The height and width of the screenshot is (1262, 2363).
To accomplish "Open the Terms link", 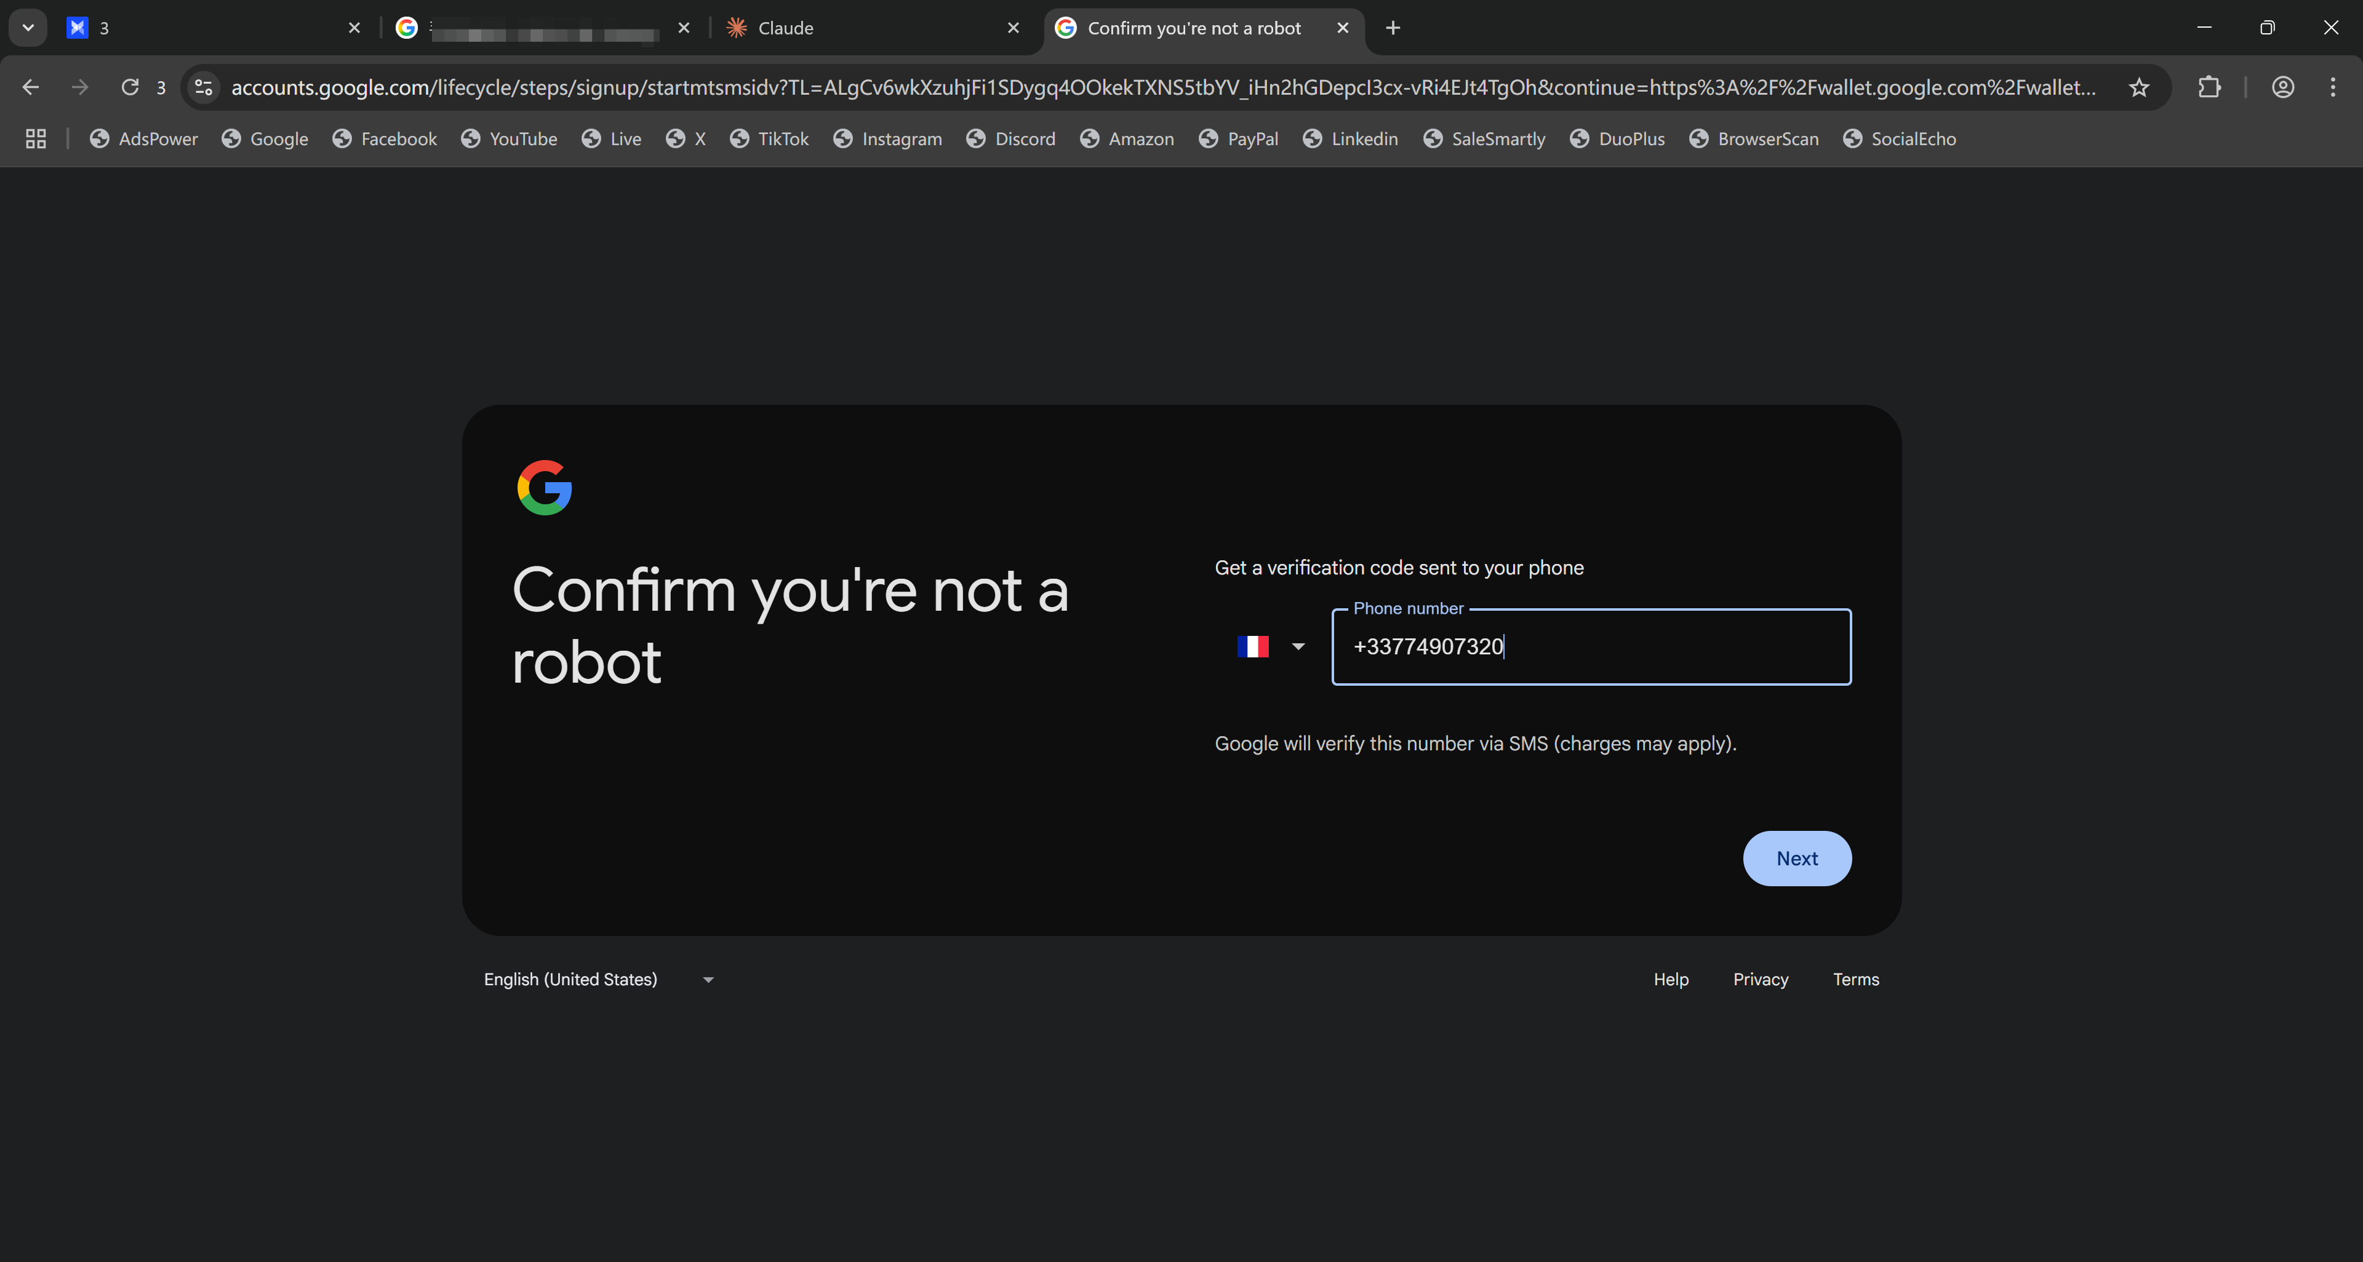I will (x=1856, y=979).
